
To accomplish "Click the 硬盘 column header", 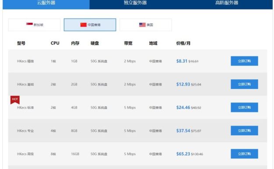I will pyautogui.click(x=95, y=43).
